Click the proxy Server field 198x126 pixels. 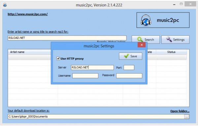pyautogui.click(x=92, y=67)
